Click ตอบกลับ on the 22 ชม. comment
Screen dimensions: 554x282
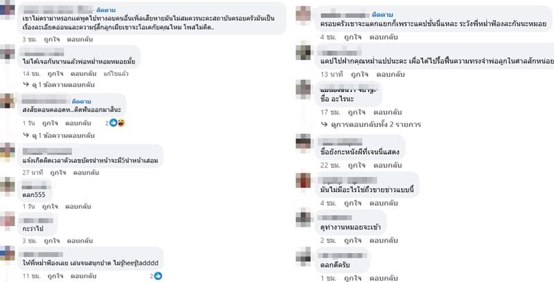click(388, 165)
